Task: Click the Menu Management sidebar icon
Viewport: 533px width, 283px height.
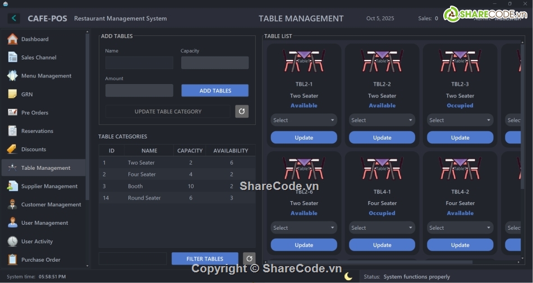Action: coord(12,76)
